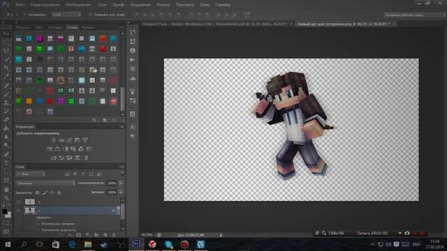Screen dimensions: 447x251
Task: Open the auto-select Слой dropdown
Action: point(66,15)
